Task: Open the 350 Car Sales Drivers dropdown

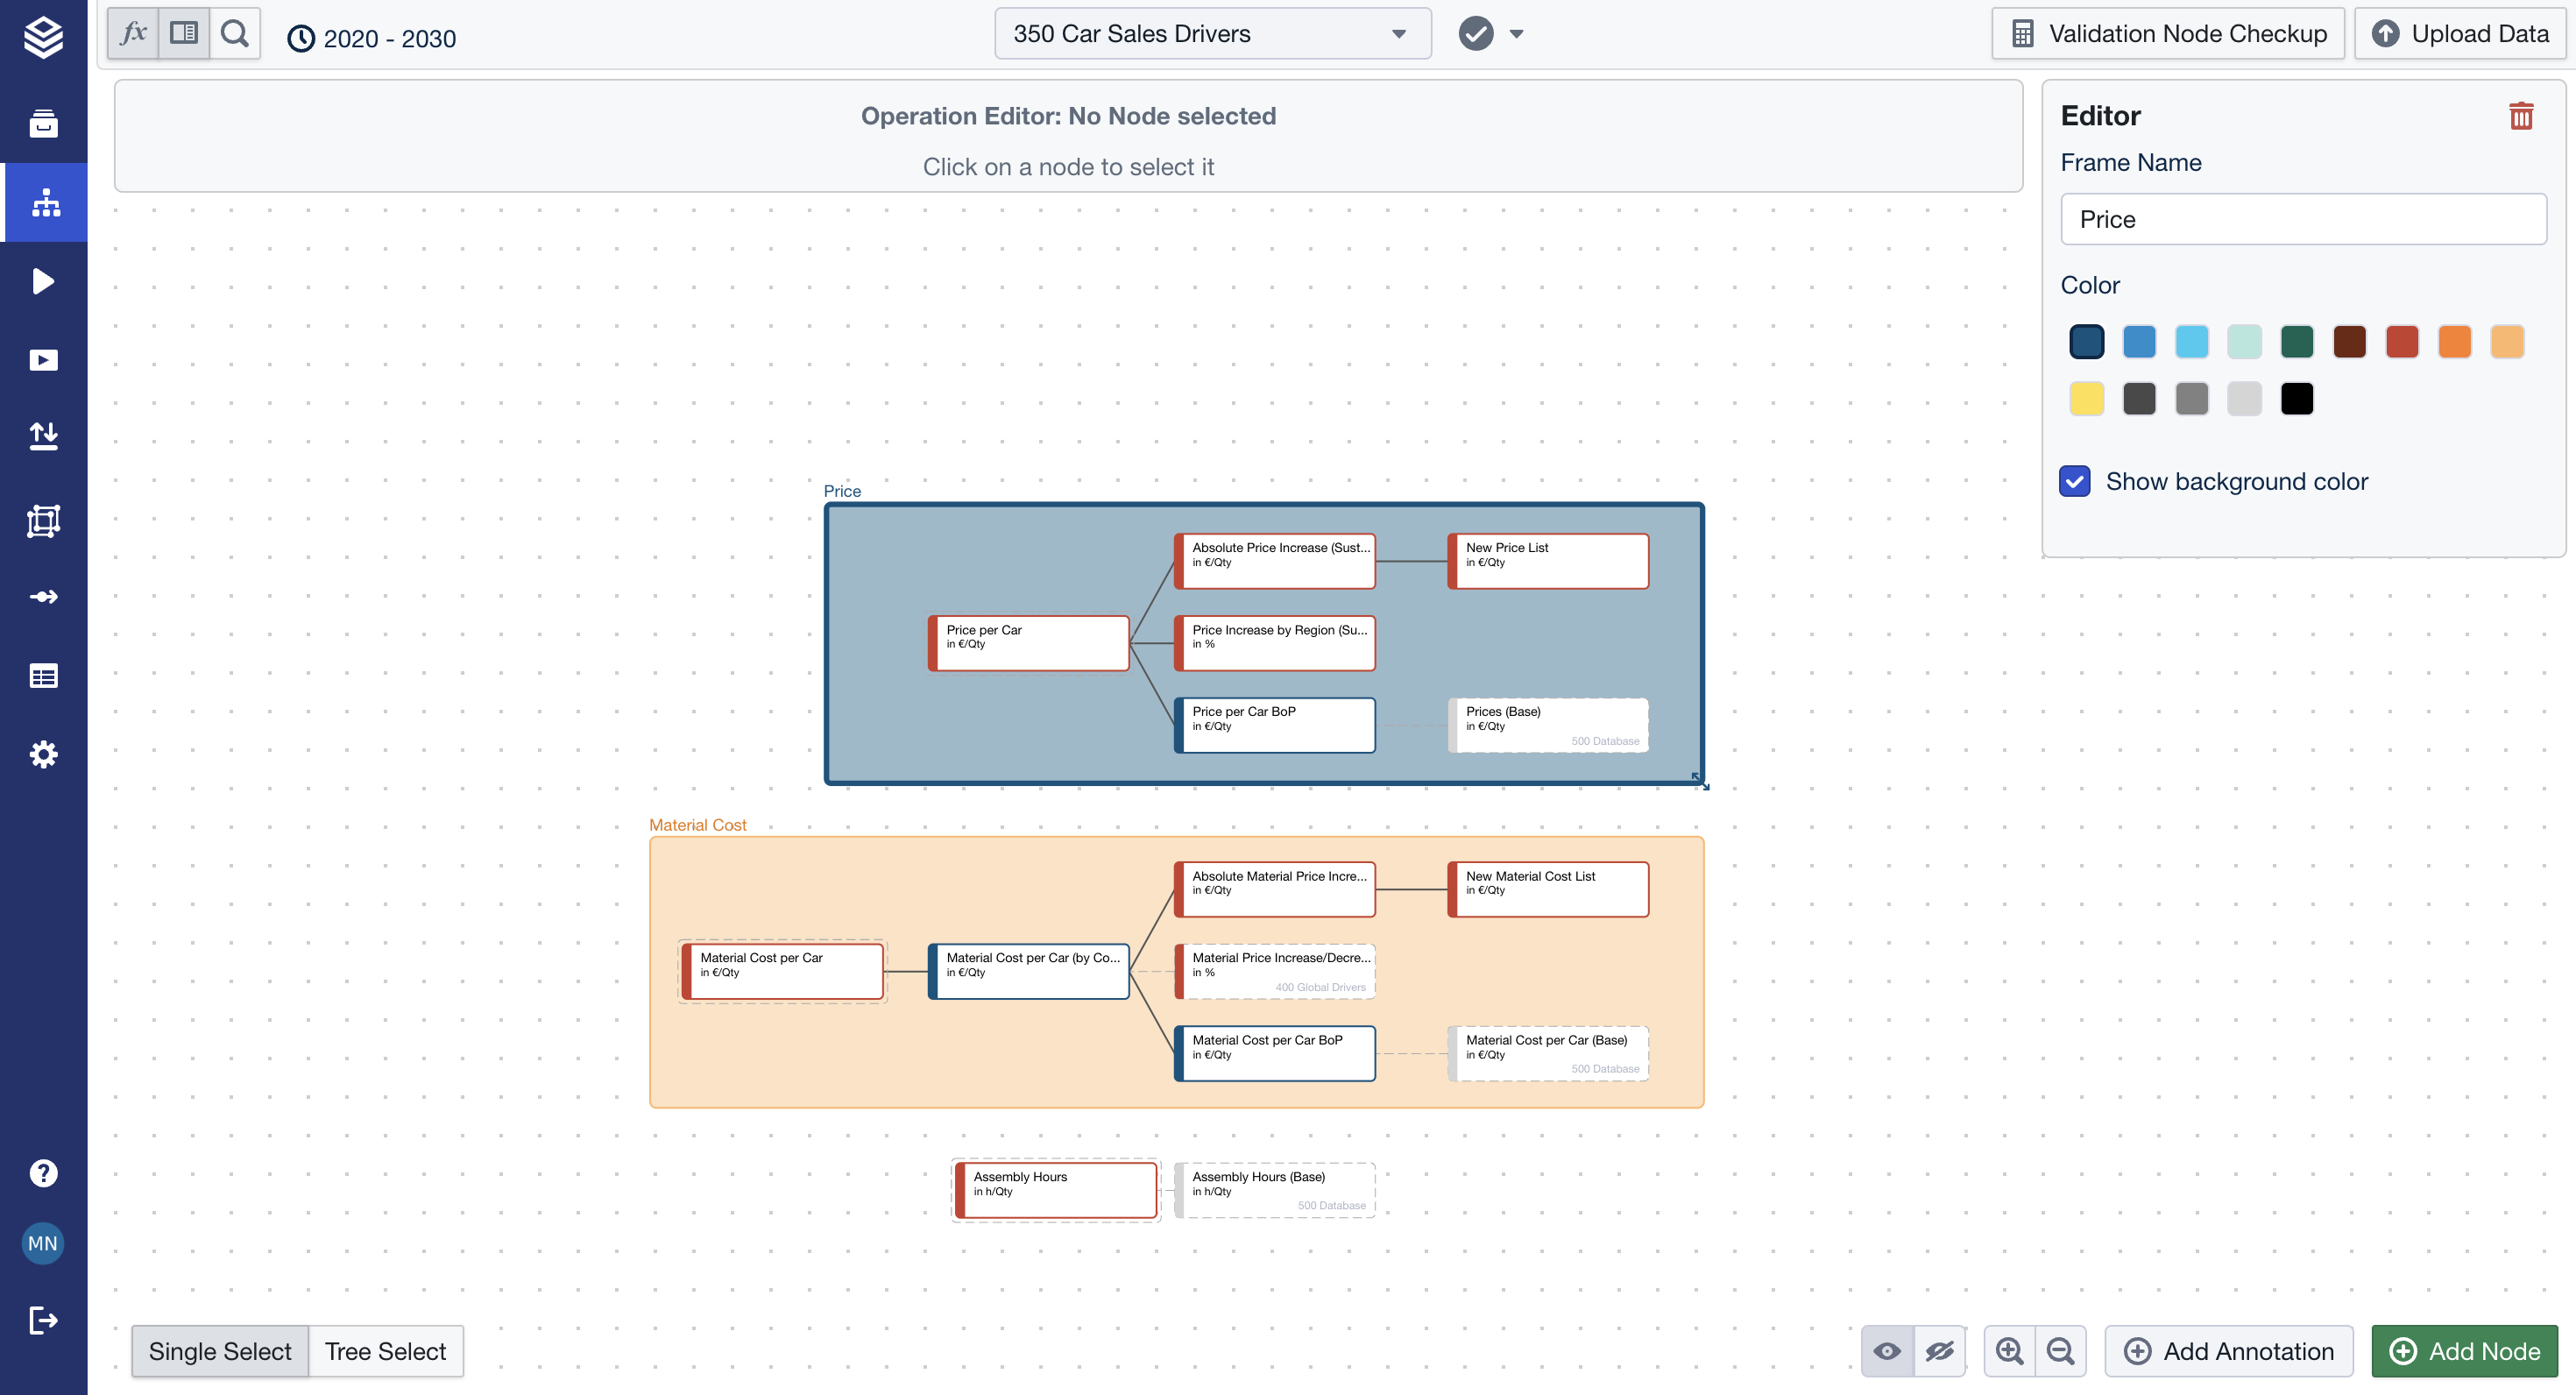Action: 1212,34
